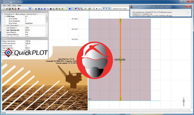This screenshot has width=194, height=115.
Task: Pin the Statistics panel
Action: tap(44, 39)
